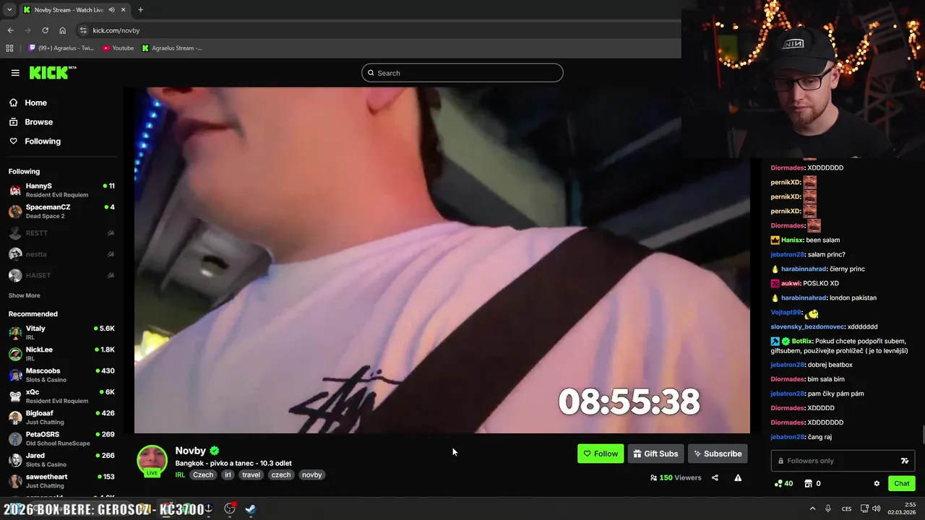Viewport: 925px width, 520px height.
Task: Open PetaOSRS recommended channel
Action: tap(61, 438)
